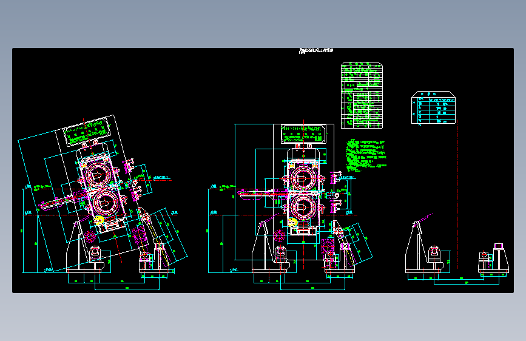Click the red vertical centerline in the right view
Screen dimensions: 526x341
(457, 194)
